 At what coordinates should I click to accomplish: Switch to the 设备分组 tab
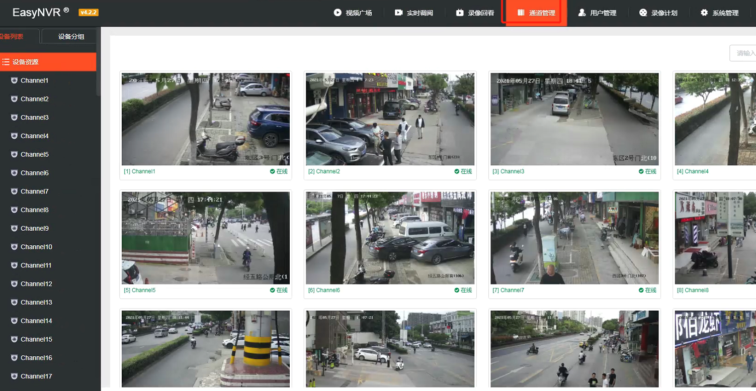click(71, 37)
